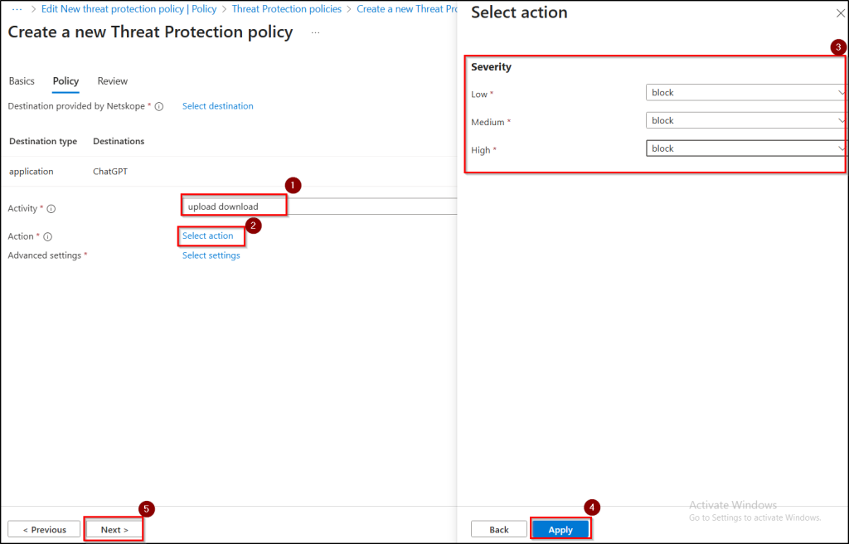The height and width of the screenshot is (544, 849).
Task: Open the Low severity dropdown
Action: pyautogui.click(x=745, y=93)
